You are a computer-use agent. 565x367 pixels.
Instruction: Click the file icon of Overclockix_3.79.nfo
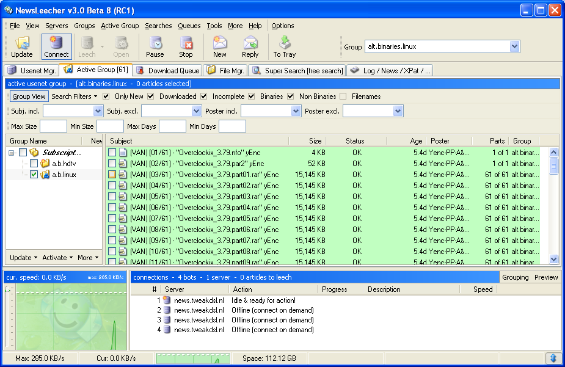[123, 152]
